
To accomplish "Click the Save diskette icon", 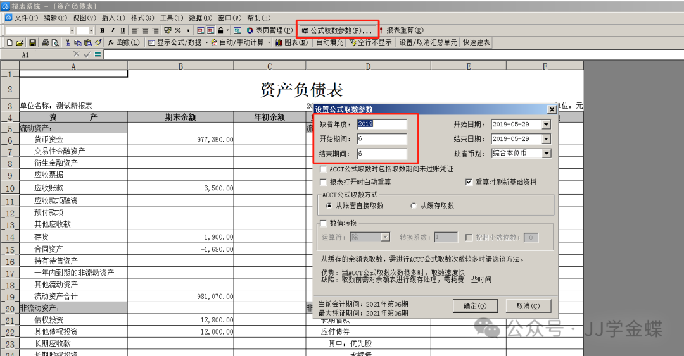I will pyautogui.click(x=31, y=42).
